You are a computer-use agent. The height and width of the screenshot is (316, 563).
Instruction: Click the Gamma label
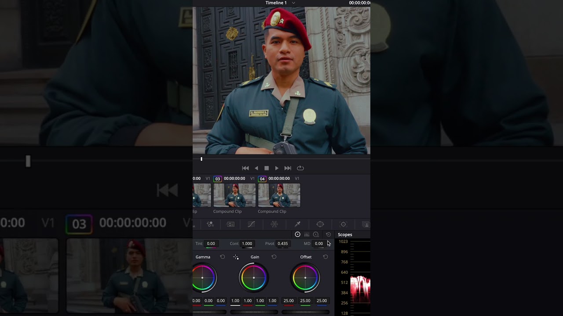coord(203,257)
